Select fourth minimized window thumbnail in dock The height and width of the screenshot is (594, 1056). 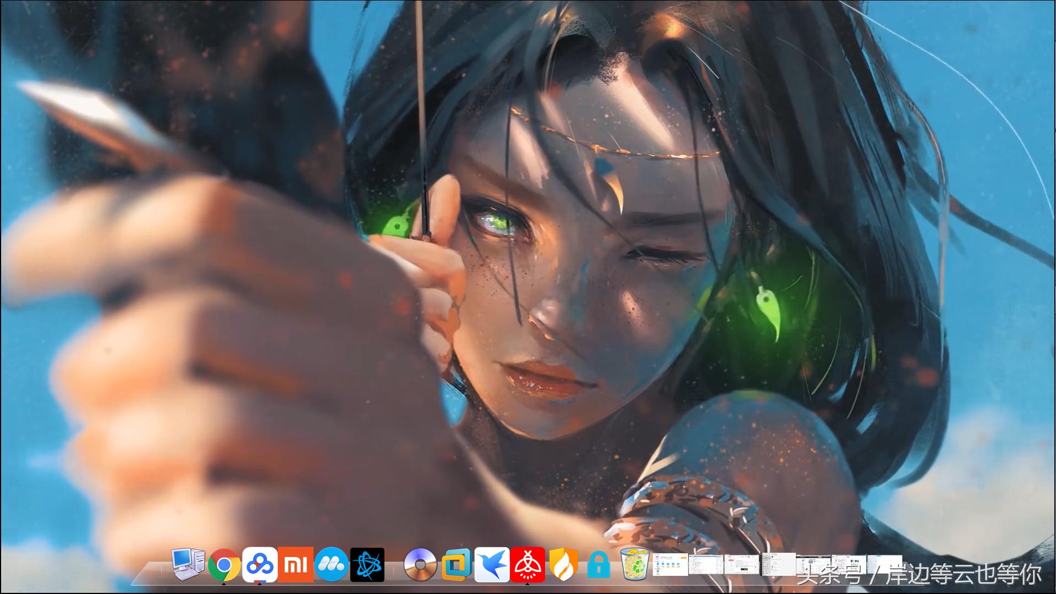(x=778, y=565)
